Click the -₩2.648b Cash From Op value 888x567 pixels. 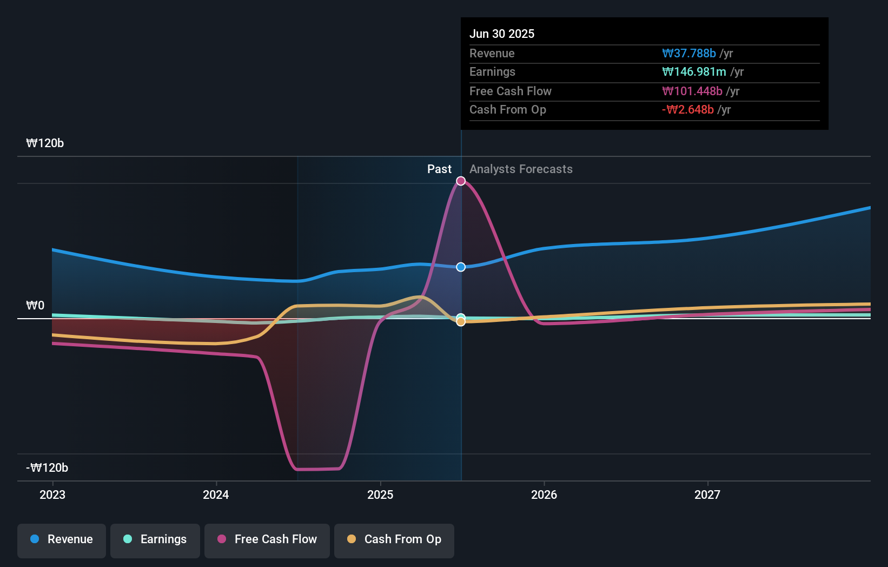[687, 109]
